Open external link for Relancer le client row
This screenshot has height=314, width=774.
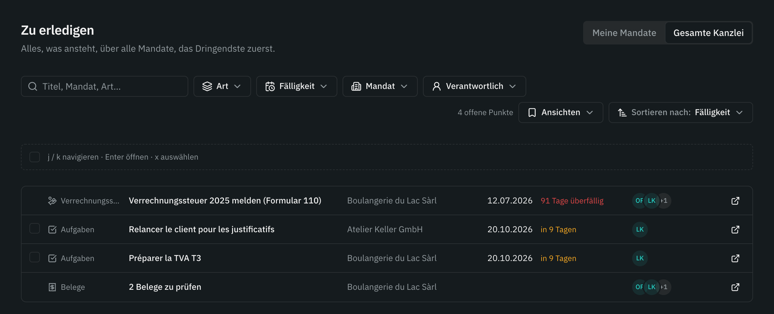click(735, 230)
